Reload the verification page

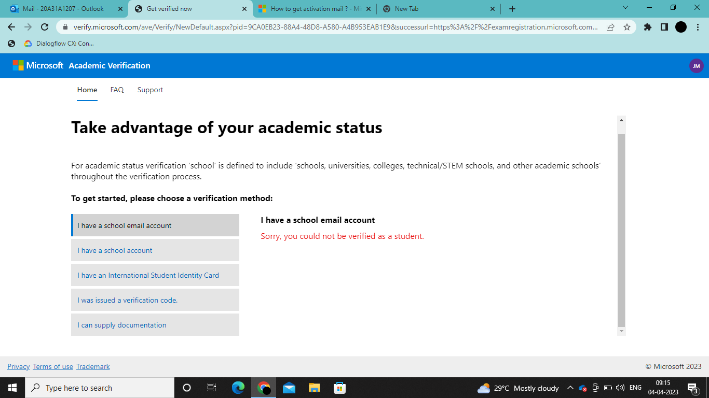[44, 26]
